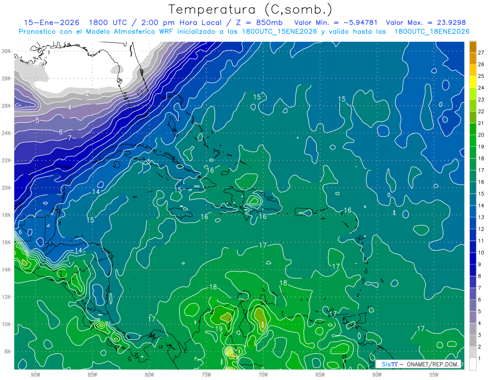Screen dimensions: 492x380
Task: Click the "10N" latitude axis label
Action: point(7,324)
